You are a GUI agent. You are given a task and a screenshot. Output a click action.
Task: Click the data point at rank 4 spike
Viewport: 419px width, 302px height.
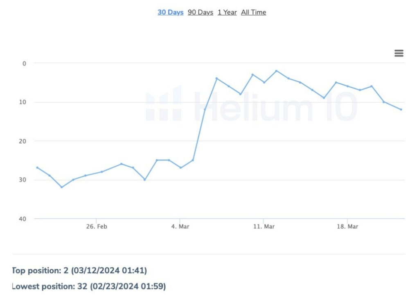pyautogui.click(x=217, y=79)
